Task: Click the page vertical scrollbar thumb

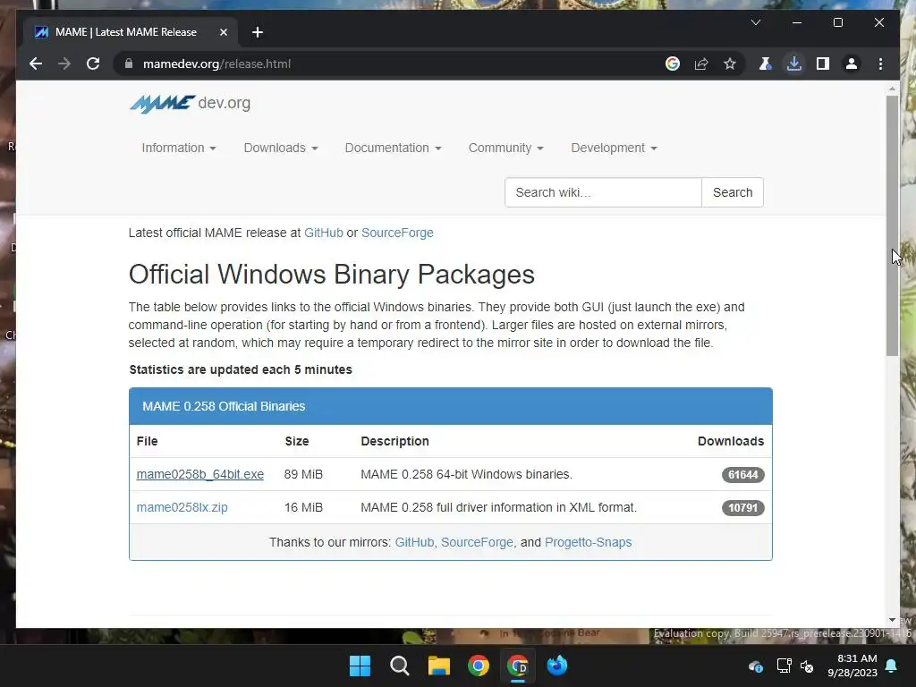Action: 892,225
